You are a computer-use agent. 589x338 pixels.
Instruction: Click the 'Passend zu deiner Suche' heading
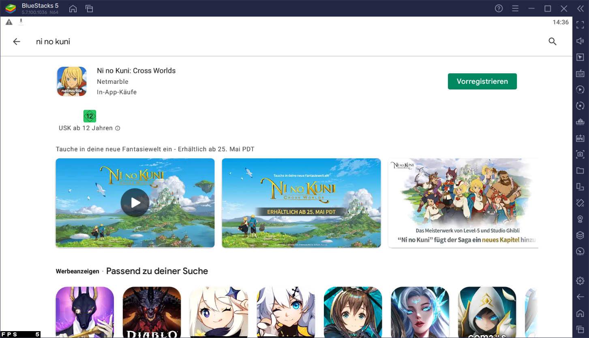(157, 271)
